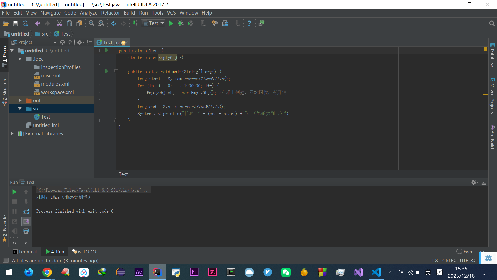Viewport: 497px width, 280px height.
Task: Click the Print icon in Run panel
Action: coord(26,231)
